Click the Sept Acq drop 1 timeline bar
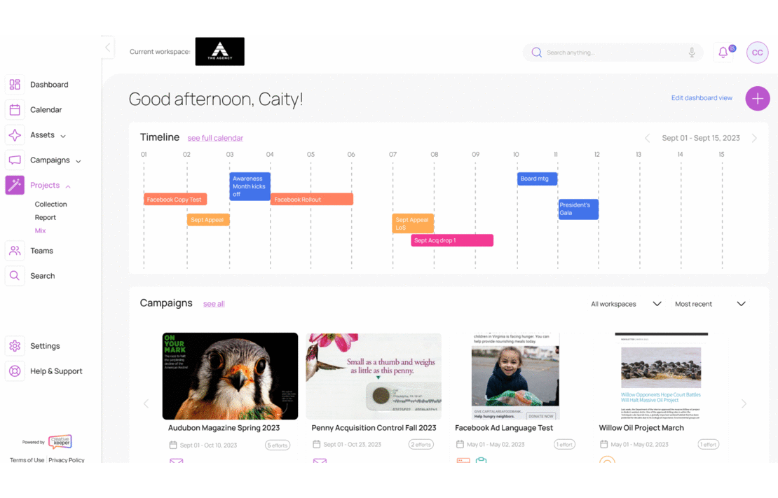The height and width of the screenshot is (498, 778). tap(452, 240)
